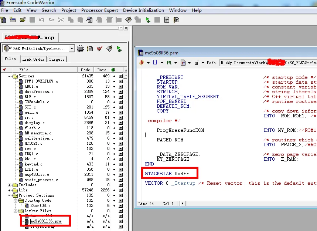Start Debug from the main toolbar
This screenshot has width=317, height=231.
(148, 20)
